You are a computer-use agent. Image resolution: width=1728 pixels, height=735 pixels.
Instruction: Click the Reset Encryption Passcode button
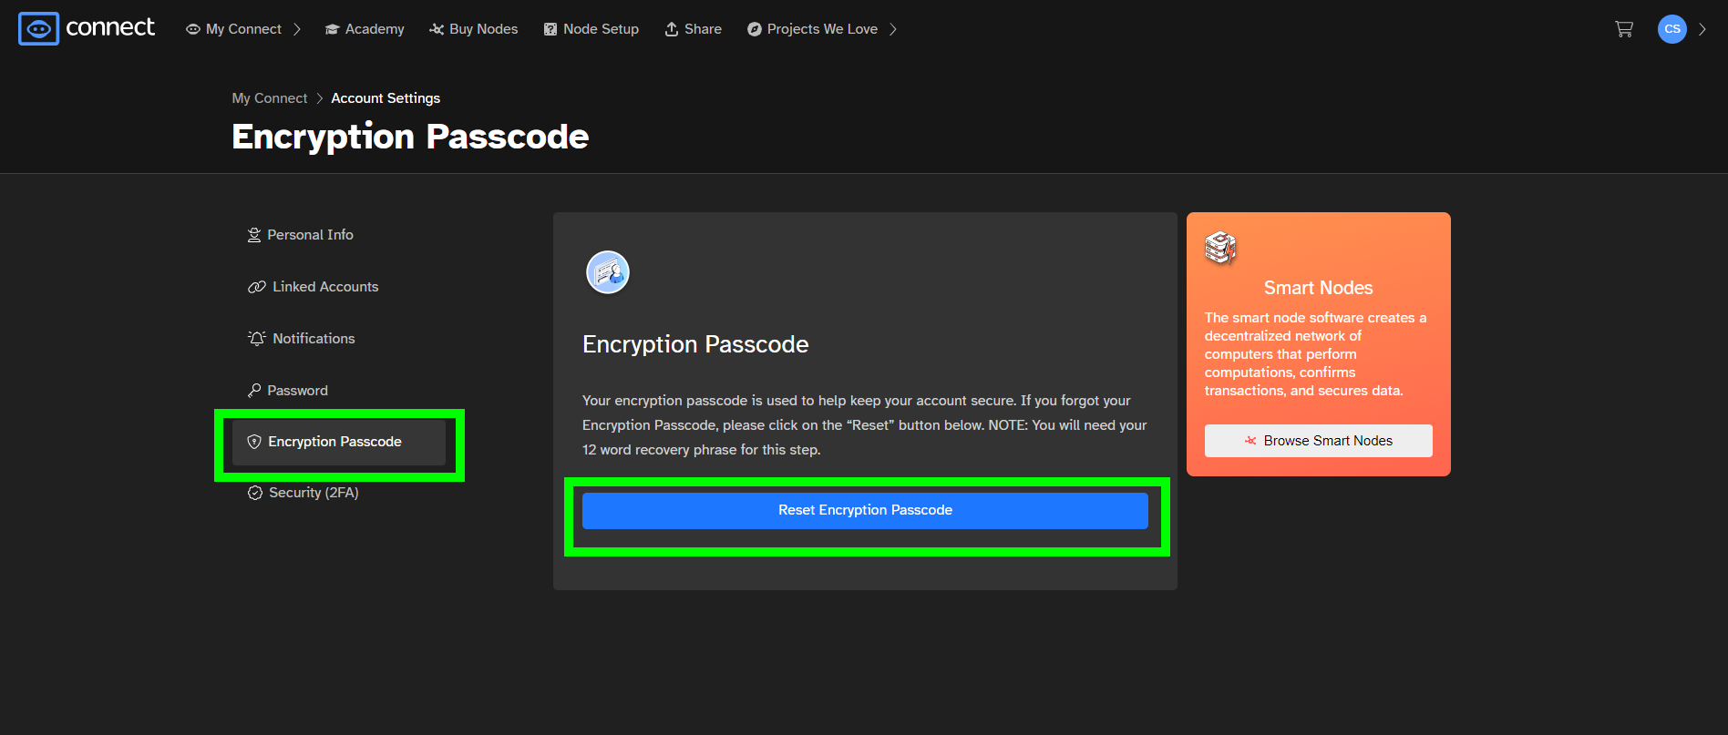864,510
